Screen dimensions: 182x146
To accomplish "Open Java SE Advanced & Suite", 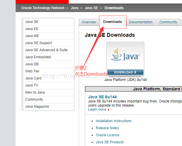I will point(48,50).
